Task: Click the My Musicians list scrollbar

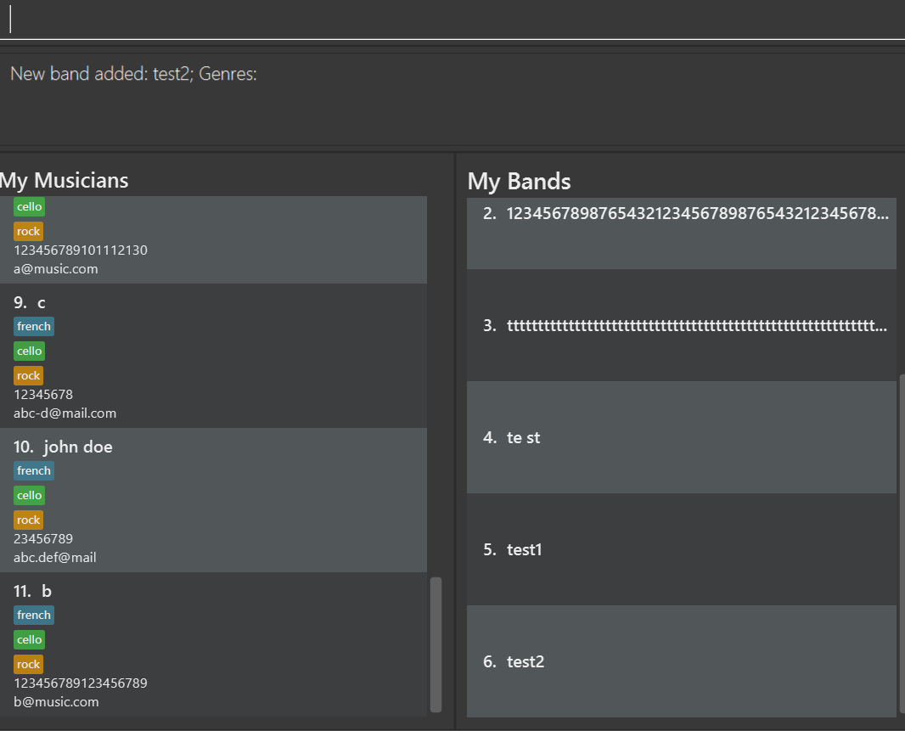Action: (x=436, y=644)
